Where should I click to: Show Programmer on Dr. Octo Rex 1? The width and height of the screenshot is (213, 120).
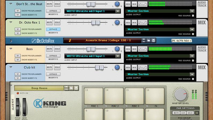[x=18, y=29]
